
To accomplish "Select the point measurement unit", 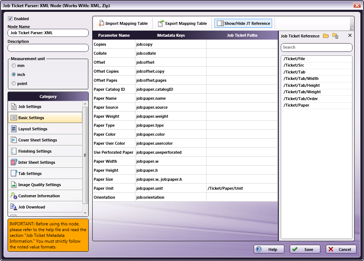I will pyautogui.click(x=14, y=84).
